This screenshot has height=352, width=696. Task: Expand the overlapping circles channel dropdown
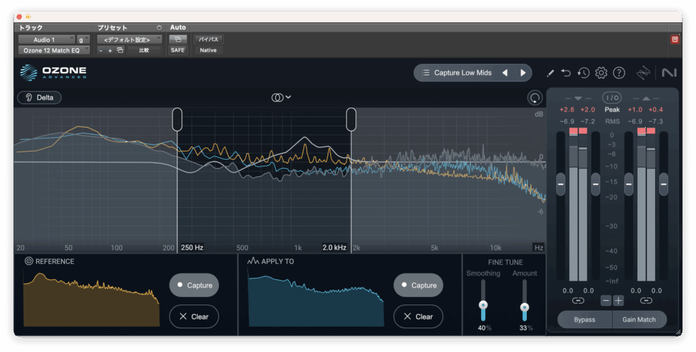tap(281, 98)
